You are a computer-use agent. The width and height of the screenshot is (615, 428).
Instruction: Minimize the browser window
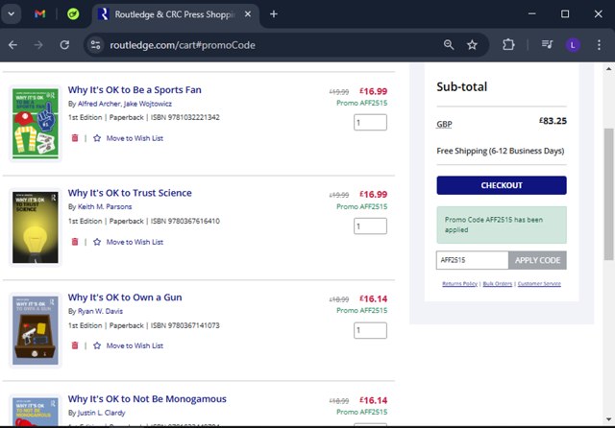click(531, 14)
